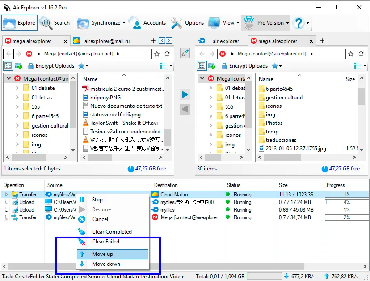Expand the 01 debate folder in left tree

17,88
